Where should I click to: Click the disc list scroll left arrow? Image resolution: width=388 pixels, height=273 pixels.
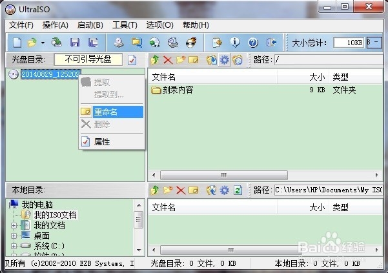pos(154,175)
